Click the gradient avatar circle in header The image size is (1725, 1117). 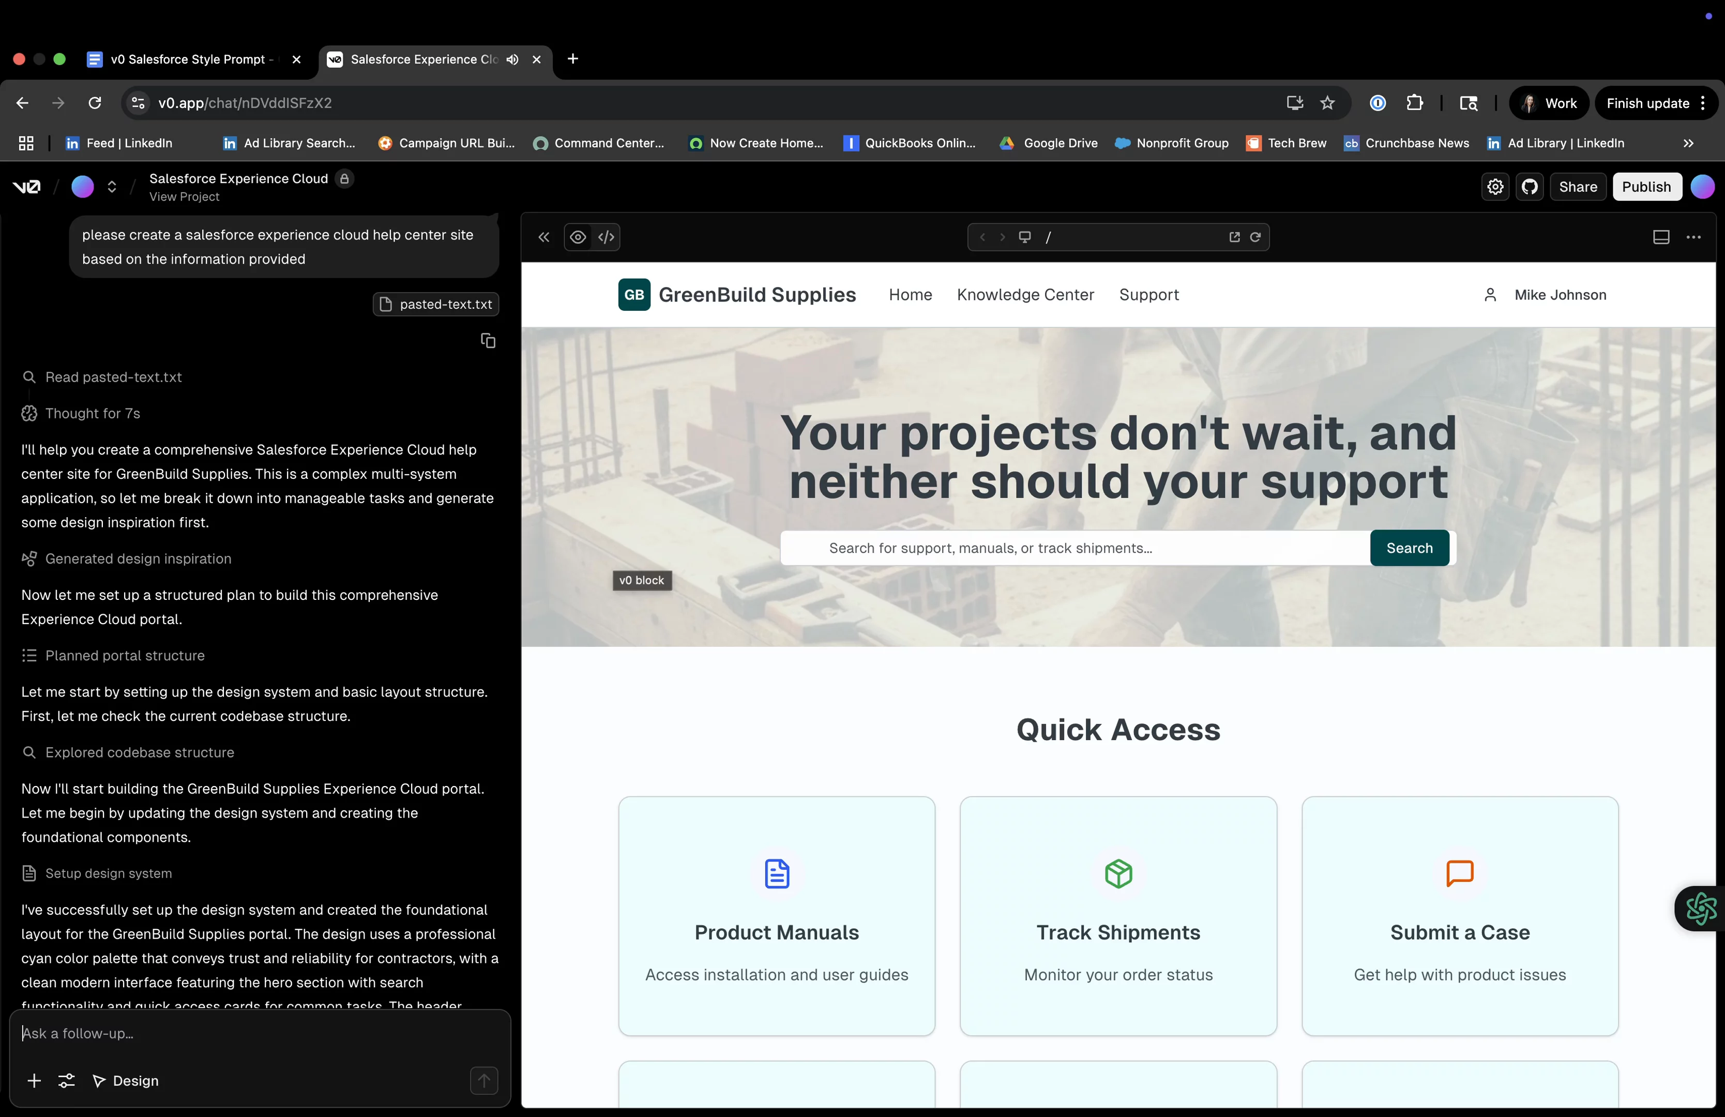click(x=1702, y=187)
